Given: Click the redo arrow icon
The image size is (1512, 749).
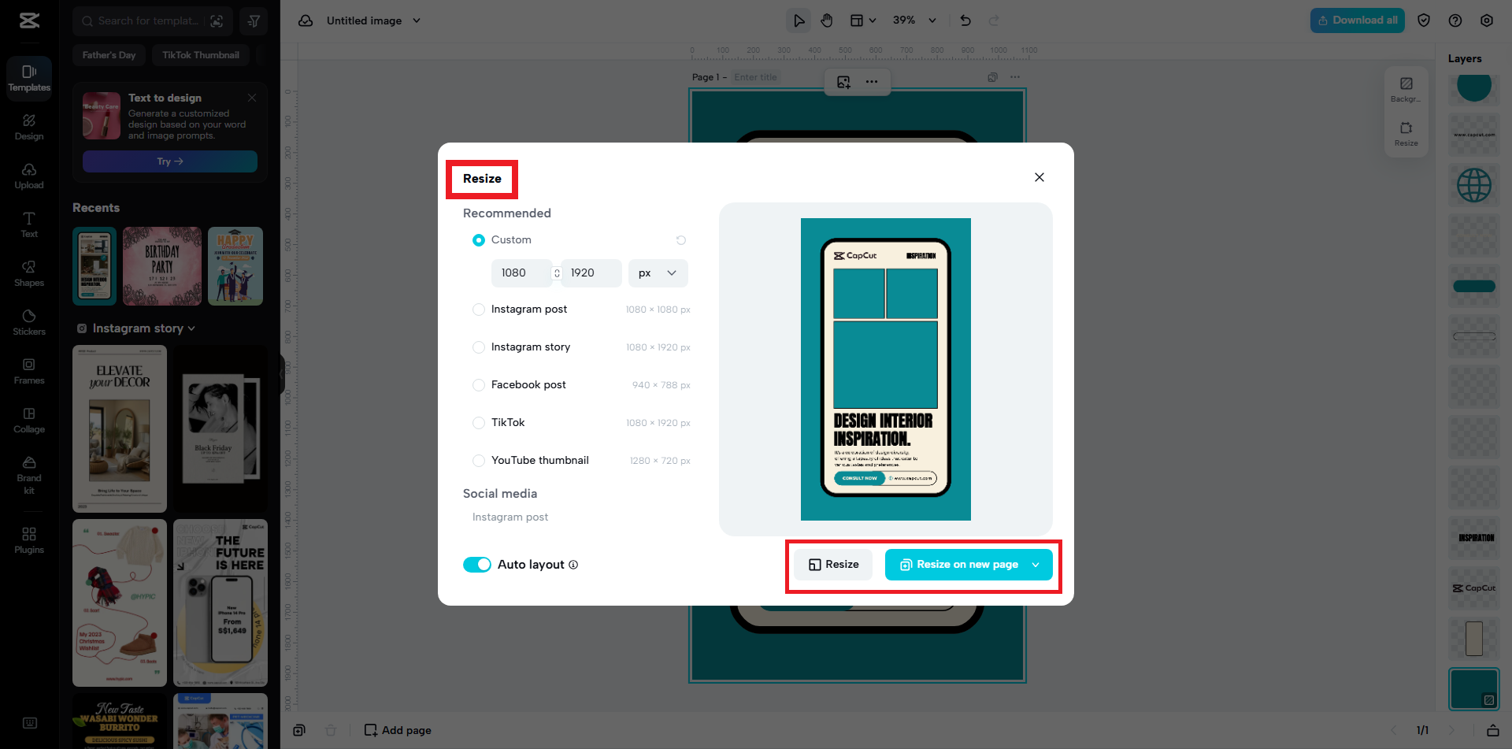Looking at the screenshot, I should click(x=994, y=20).
